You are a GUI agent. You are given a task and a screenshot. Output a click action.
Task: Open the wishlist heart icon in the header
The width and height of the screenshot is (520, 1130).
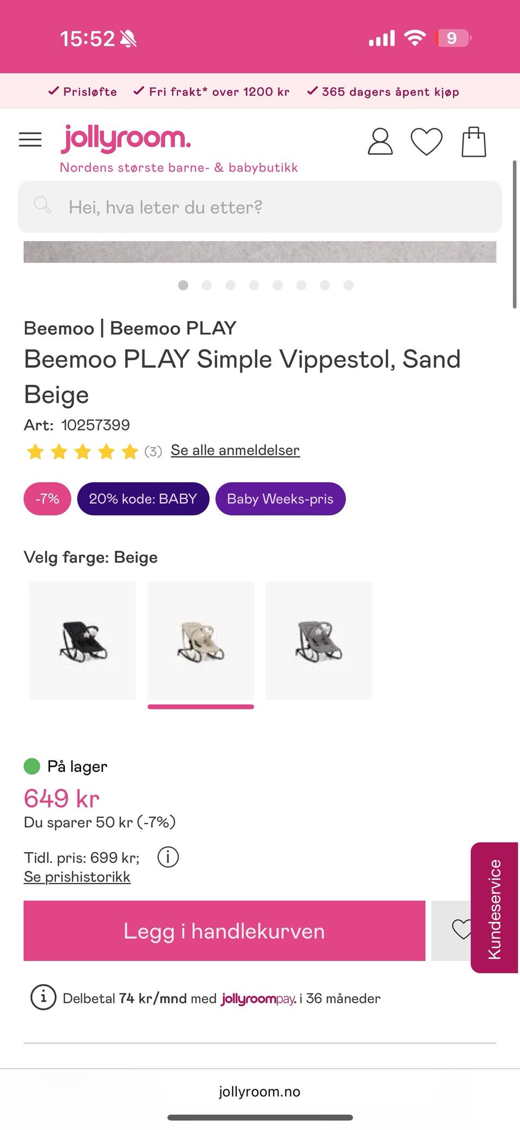tap(426, 142)
